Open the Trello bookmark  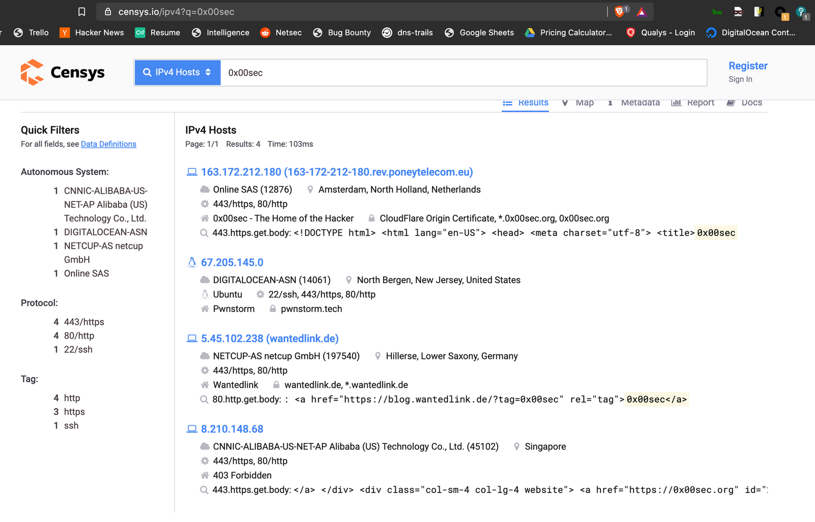(x=31, y=33)
